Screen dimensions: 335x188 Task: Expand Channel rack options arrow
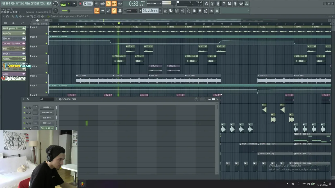[x=24, y=99]
